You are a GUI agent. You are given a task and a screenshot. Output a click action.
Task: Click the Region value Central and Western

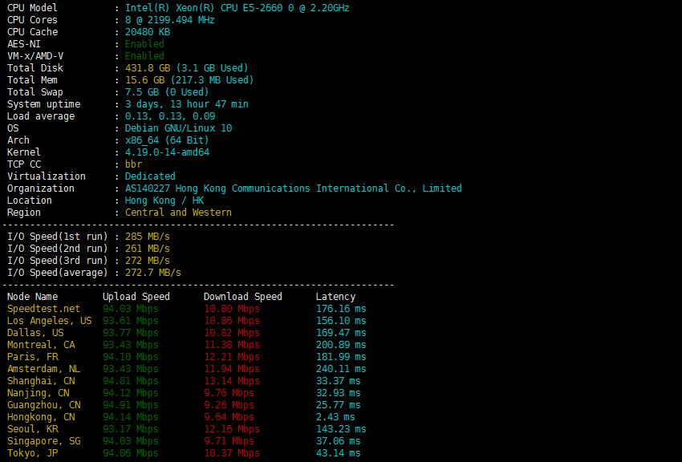click(178, 213)
